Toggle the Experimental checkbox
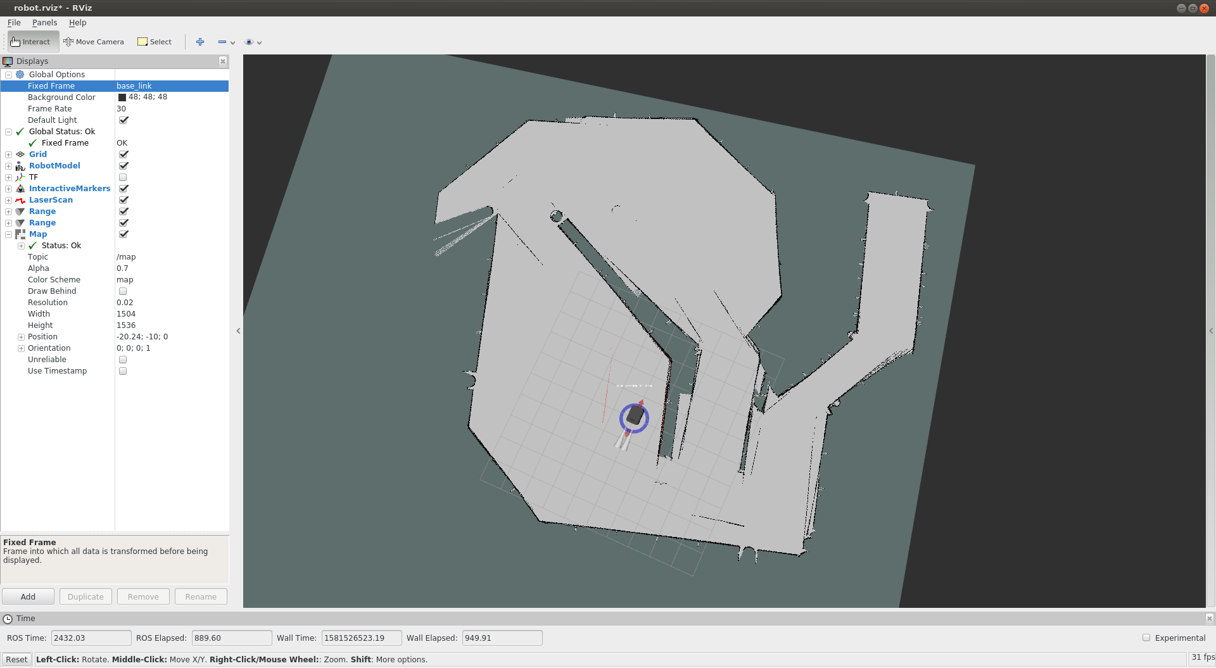 click(x=1146, y=638)
